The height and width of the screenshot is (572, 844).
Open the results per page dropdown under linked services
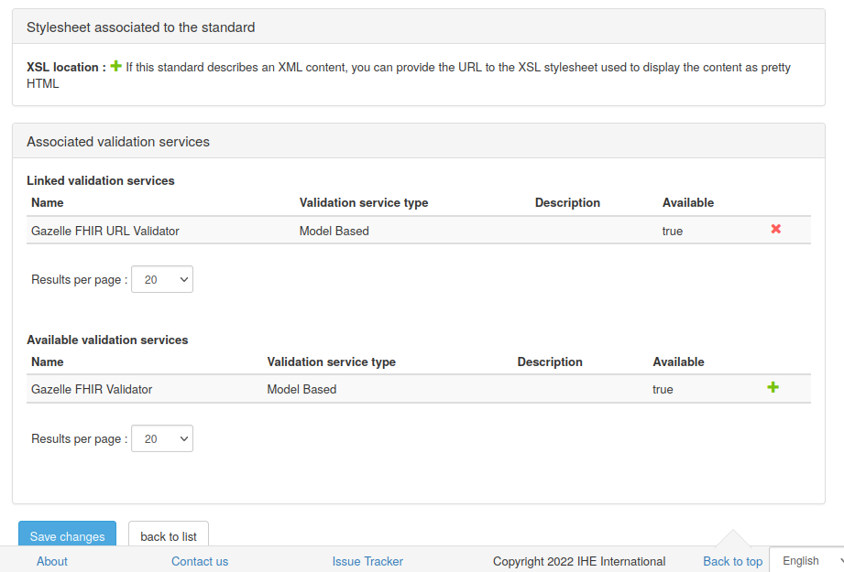(161, 279)
